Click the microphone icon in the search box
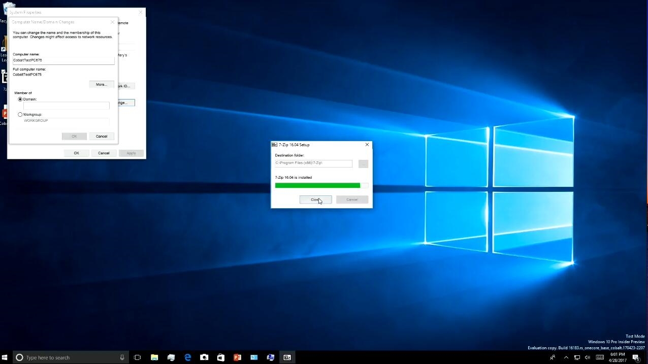Screen dimensions: 648x364 (x=122, y=357)
